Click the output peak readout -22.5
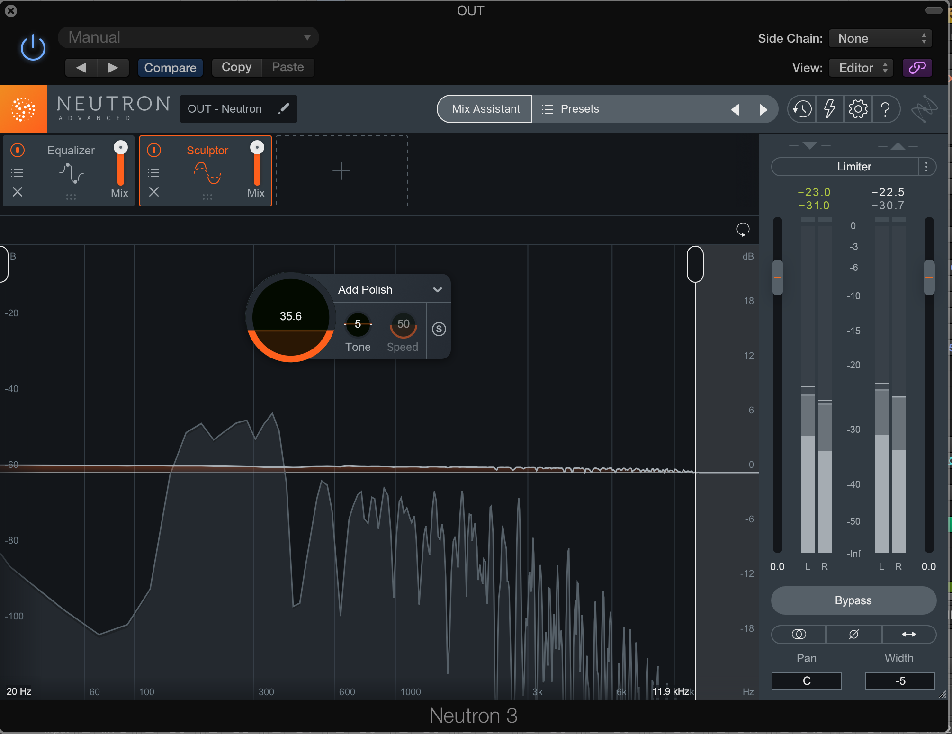This screenshot has width=952, height=734. (x=888, y=192)
